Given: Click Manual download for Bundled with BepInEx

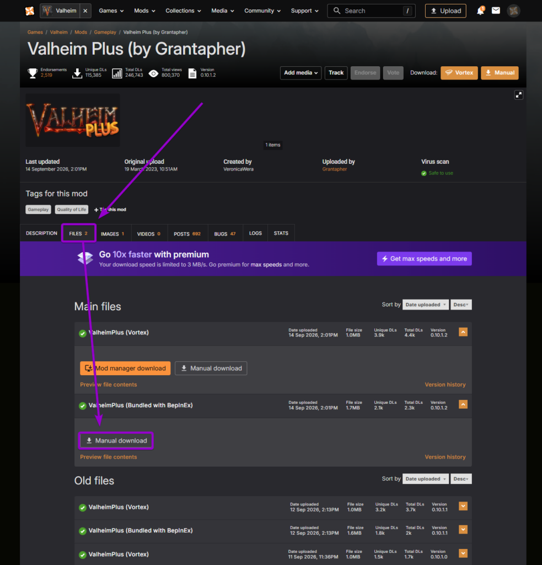Looking at the screenshot, I should coord(116,441).
